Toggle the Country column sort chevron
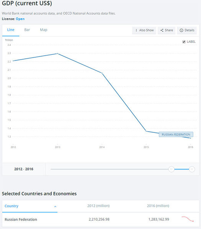This screenshot has width=201, height=229. [x=55, y=206]
